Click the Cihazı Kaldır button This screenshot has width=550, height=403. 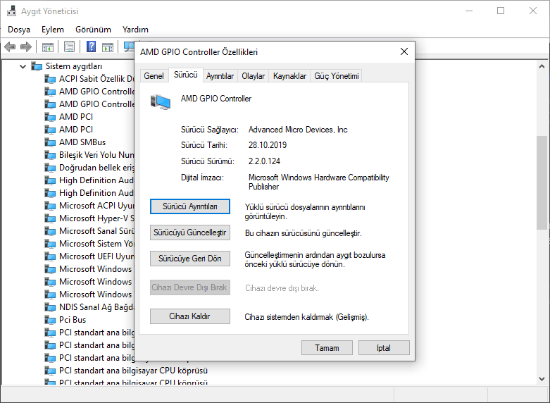pos(190,316)
